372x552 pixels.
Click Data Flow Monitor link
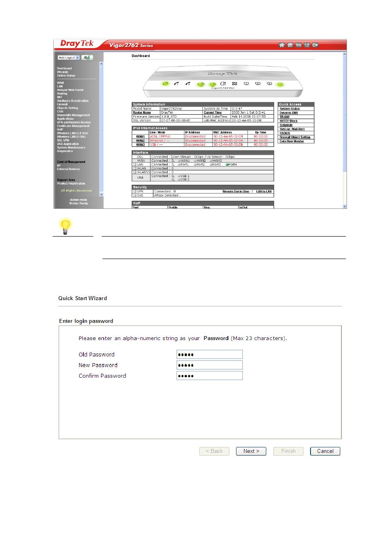pos(292,141)
